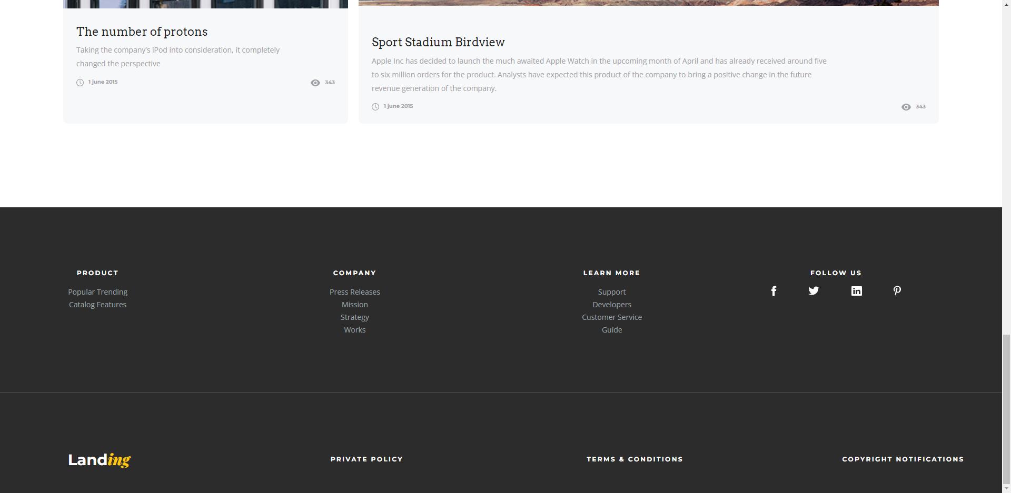Click the clock icon on Stadium card
1011x493 pixels.
tap(375, 107)
